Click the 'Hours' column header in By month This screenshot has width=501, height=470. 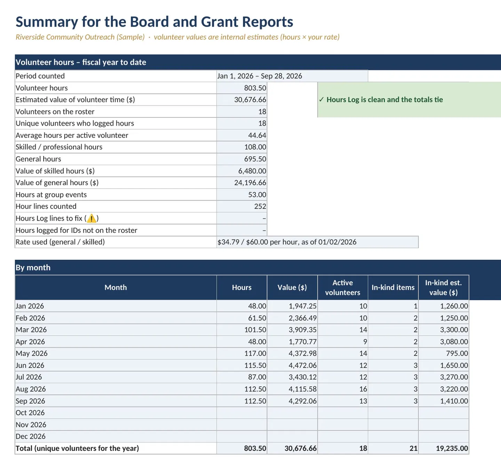point(242,288)
